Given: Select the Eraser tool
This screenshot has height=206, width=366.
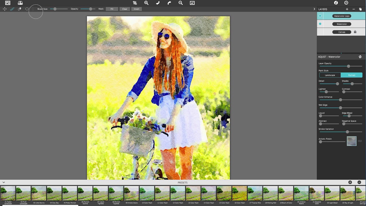Looking at the screenshot, I should (19, 9).
